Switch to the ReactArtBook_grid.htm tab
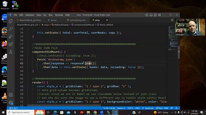Image resolution: width=206 pixels, height=115 pixels. [29, 20]
